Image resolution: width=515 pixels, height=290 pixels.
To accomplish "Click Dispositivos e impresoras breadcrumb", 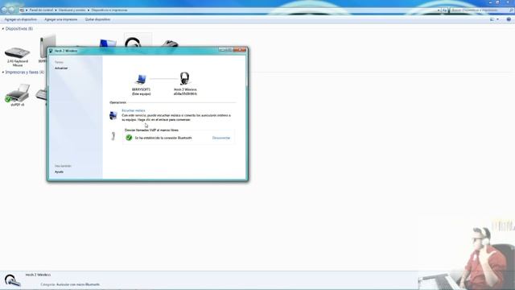I will [x=109, y=10].
